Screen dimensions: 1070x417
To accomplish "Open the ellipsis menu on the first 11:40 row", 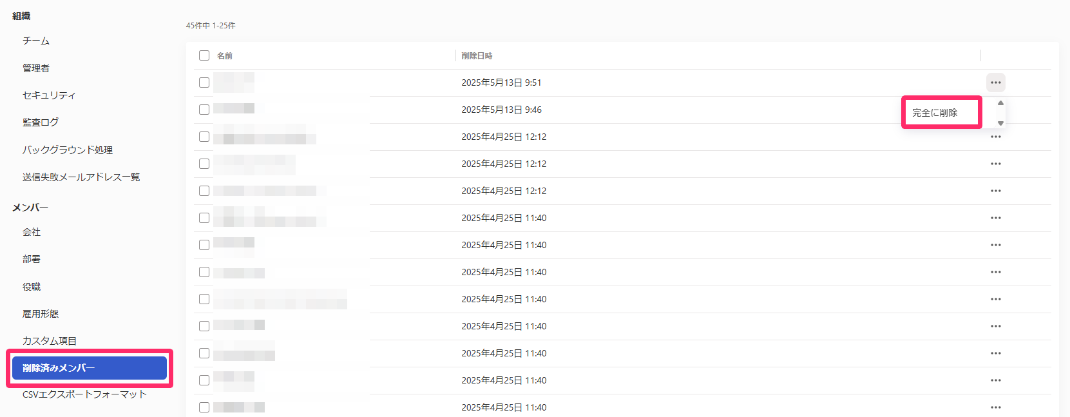I will click(x=995, y=218).
